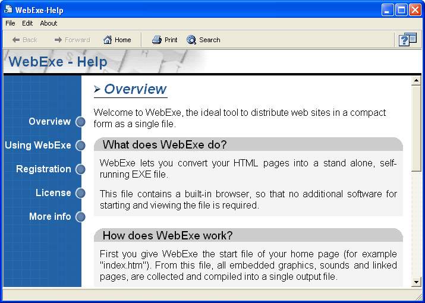Click the WebExe-Help title bar app icon
425x303 pixels.
8,10
